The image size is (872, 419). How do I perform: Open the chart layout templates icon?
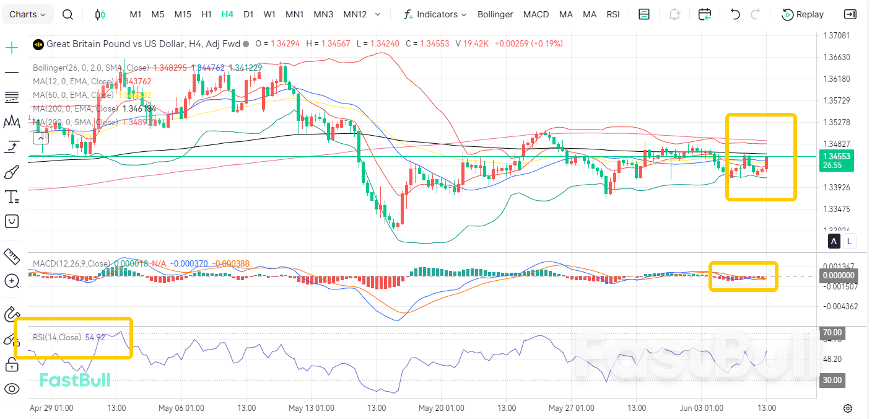pyautogui.click(x=644, y=14)
